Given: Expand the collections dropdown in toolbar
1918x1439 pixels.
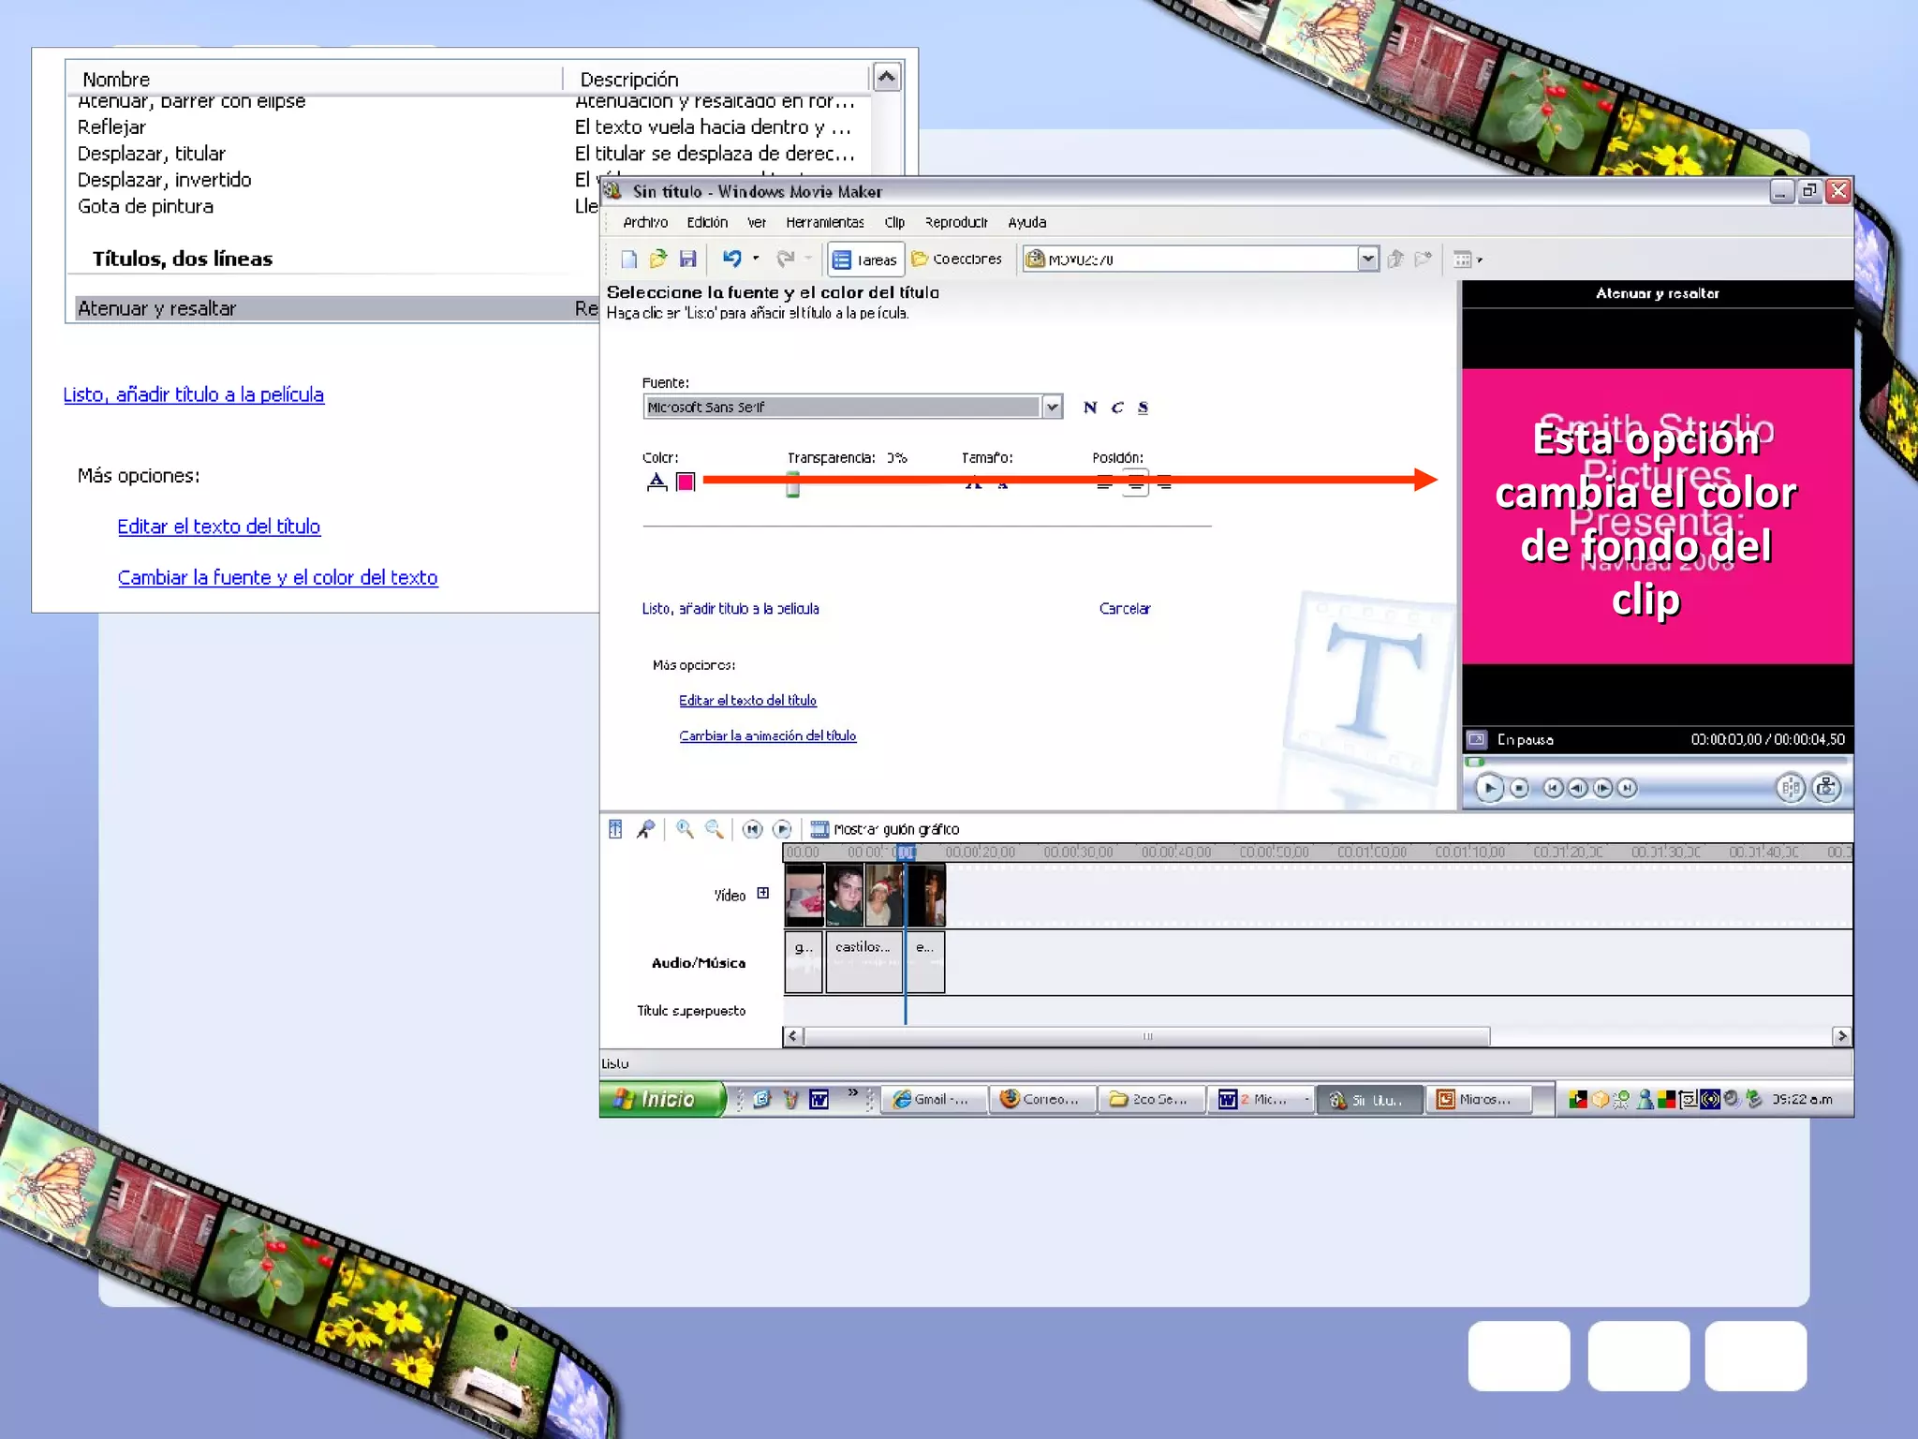Looking at the screenshot, I should (x=1367, y=260).
